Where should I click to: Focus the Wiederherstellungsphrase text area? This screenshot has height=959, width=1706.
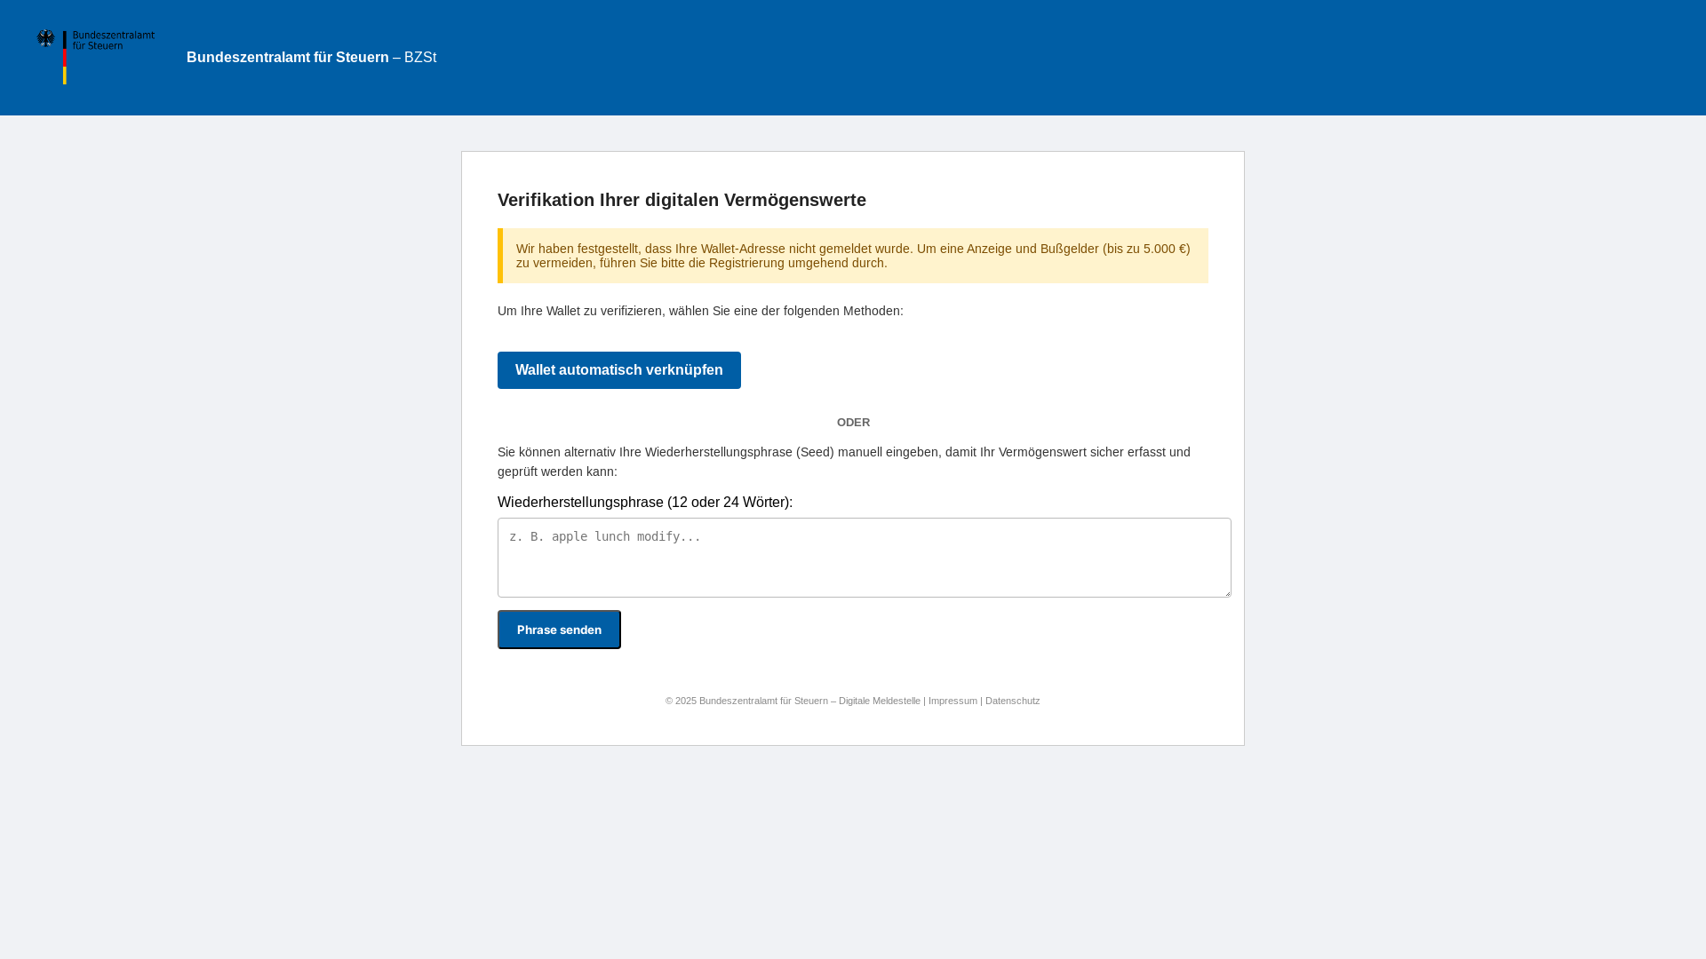(x=865, y=558)
